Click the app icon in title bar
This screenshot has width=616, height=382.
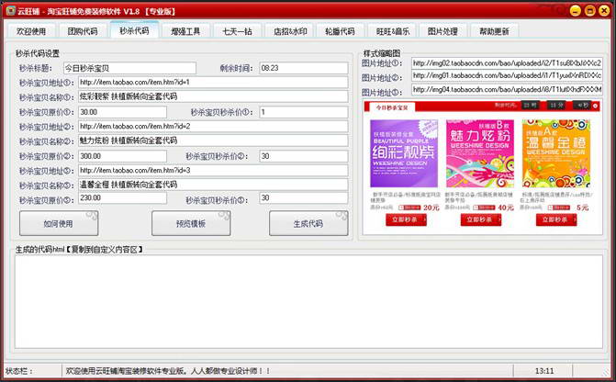11,11
